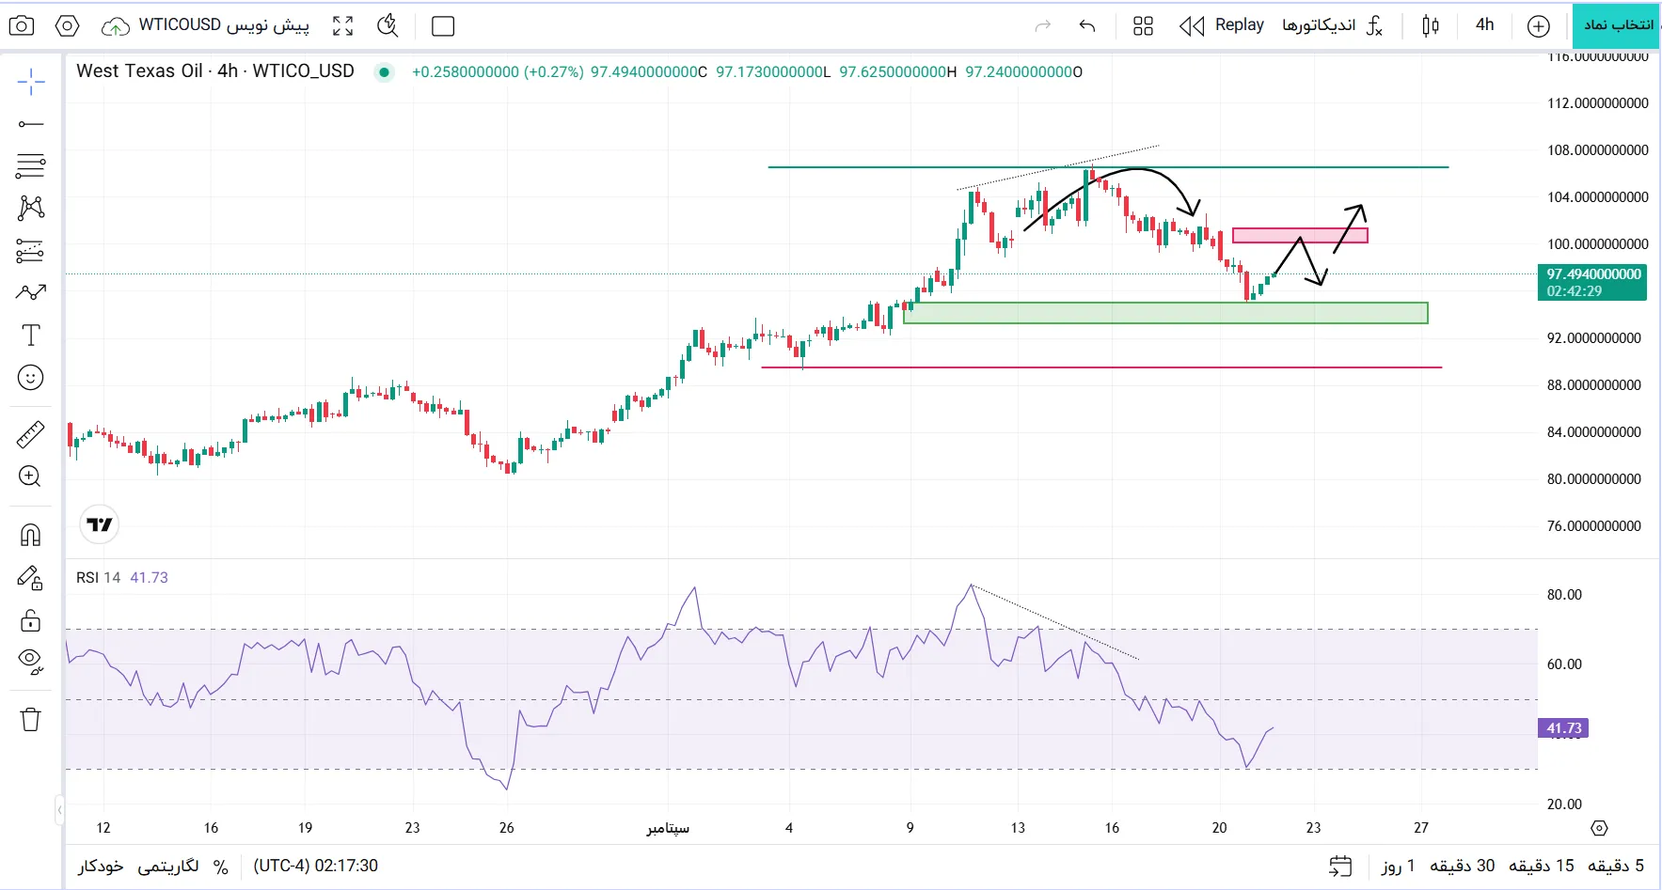The height and width of the screenshot is (890, 1662).
Task: Redo action arrow
Action: (x=1042, y=26)
